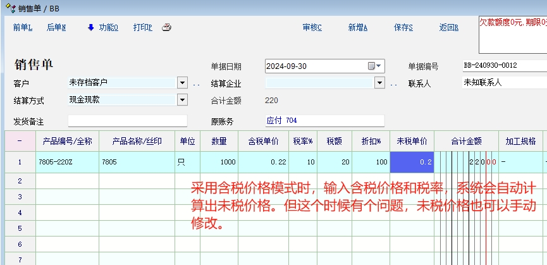Click 审核 to approve the order
The height and width of the screenshot is (265, 547).
pos(312,27)
